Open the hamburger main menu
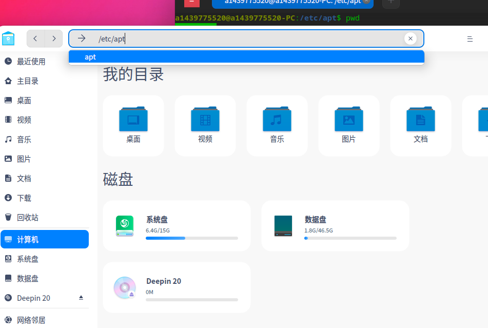This screenshot has width=488, height=328. (x=470, y=39)
